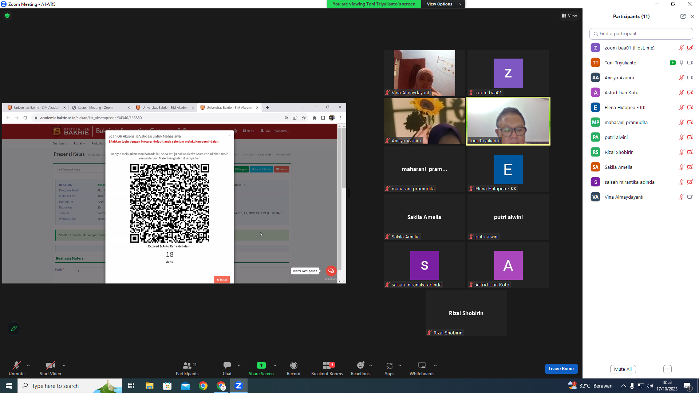
Task: Expand Share Screen options arrow
Action: pos(275,365)
